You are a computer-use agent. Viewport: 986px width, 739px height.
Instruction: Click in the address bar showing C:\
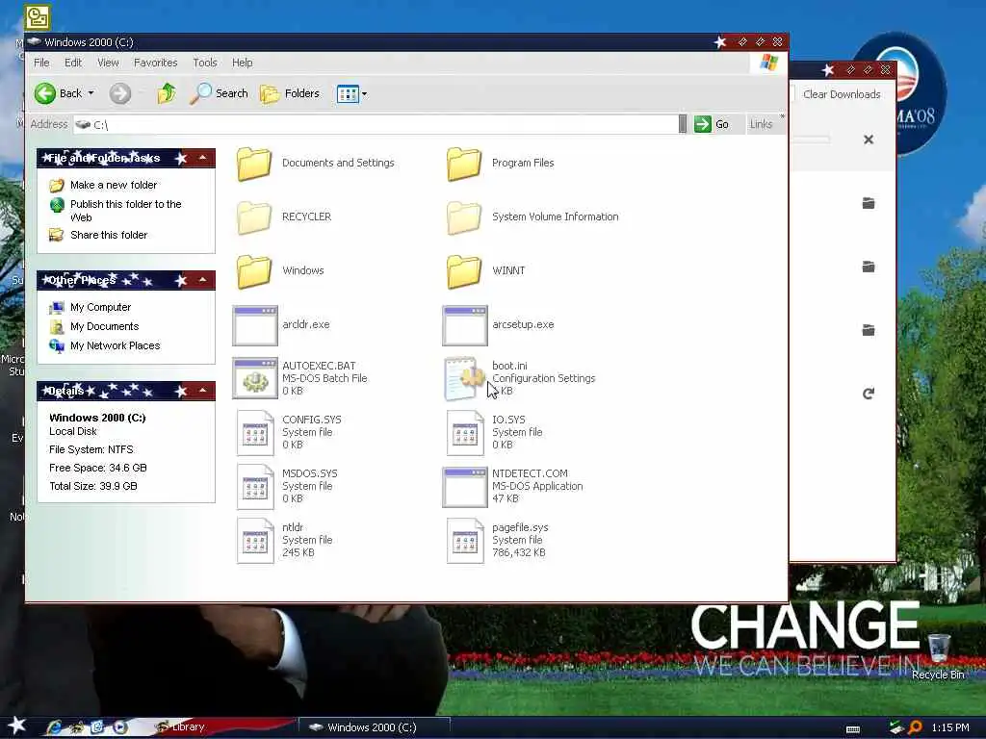tap(376, 124)
